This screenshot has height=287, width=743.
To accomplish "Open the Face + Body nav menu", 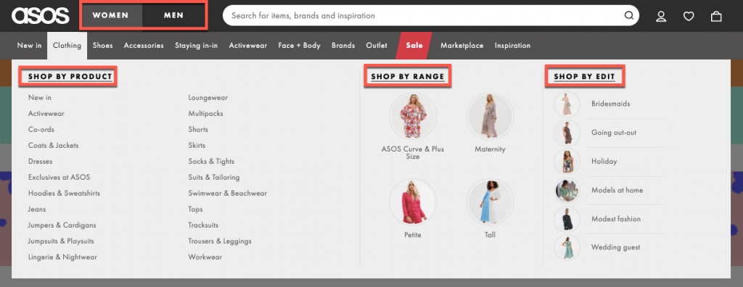I will [299, 46].
